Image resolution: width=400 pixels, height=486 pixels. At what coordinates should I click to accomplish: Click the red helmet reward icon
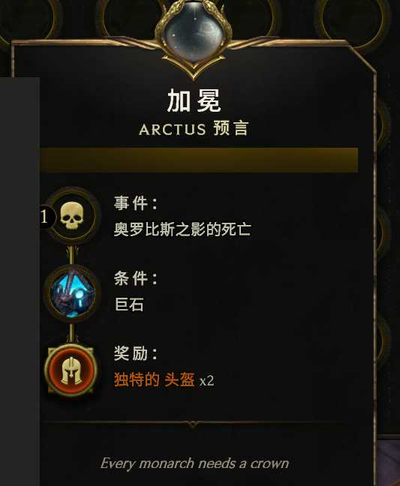[71, 370]
